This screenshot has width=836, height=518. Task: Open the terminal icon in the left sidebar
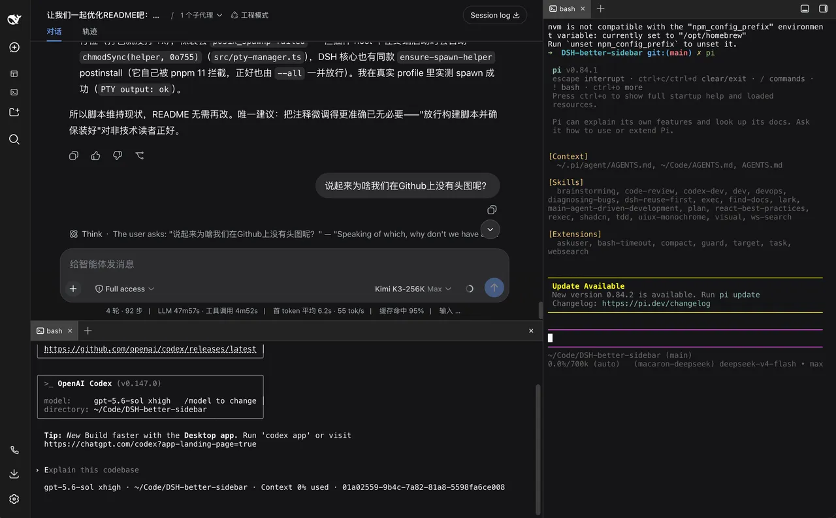point(14,92)
